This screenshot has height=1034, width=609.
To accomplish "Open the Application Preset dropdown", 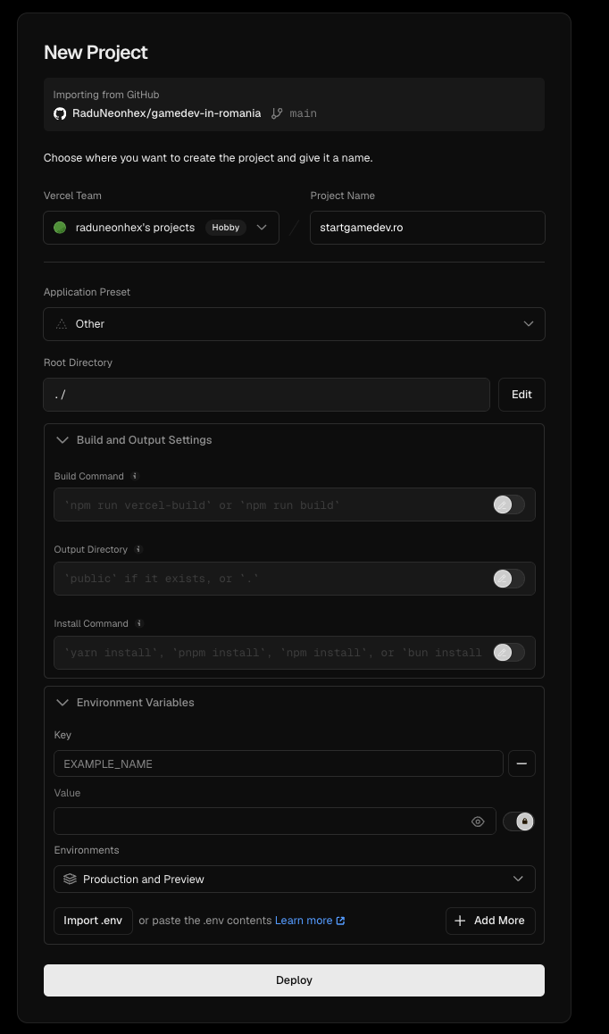I will pos(295,324).
